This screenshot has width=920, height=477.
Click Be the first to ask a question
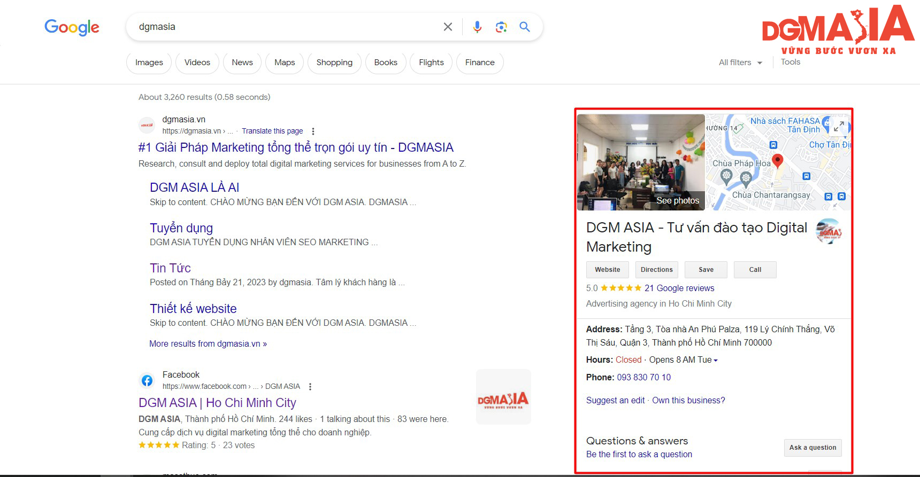coord(639,455)
